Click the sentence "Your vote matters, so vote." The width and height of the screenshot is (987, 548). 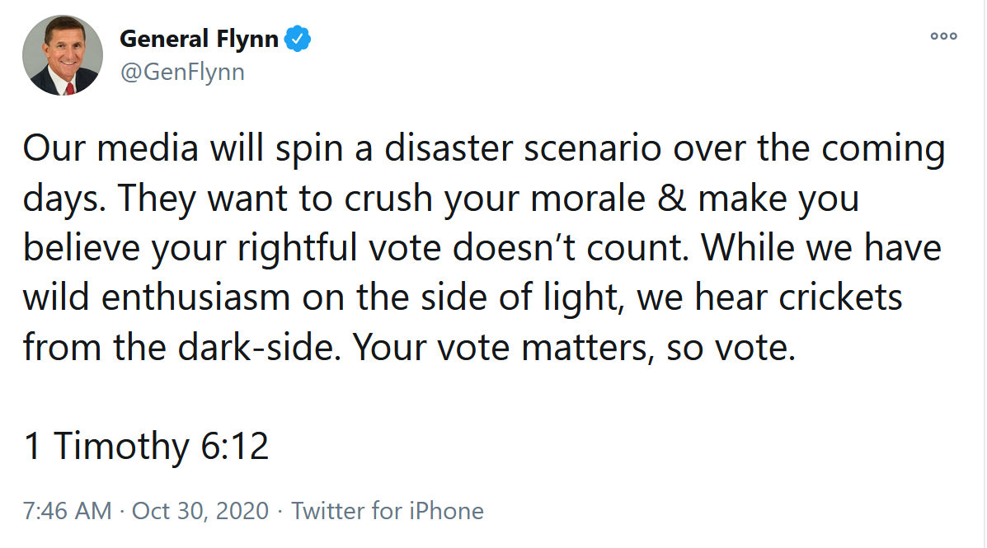point(573,347)
